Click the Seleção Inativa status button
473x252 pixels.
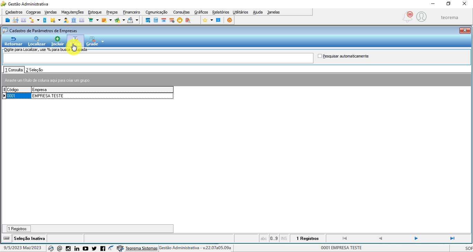click(x=29, y=238)
